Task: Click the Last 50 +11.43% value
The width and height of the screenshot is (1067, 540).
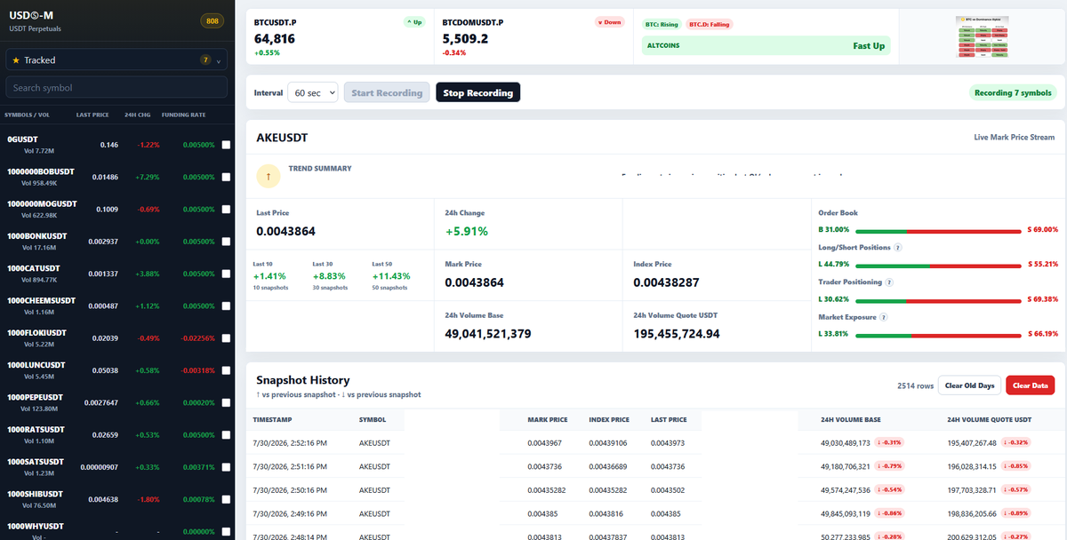Action: coord(391,276)
